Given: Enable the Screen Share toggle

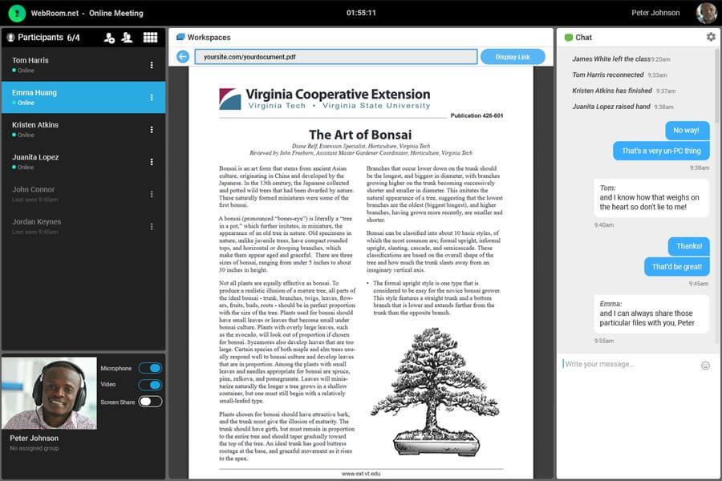Looking at the screenshot, I should 151,402.
